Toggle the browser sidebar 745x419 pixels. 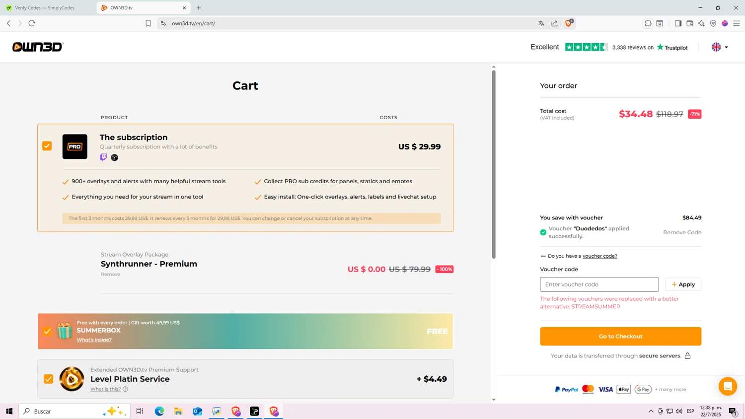tap(678, 23)
